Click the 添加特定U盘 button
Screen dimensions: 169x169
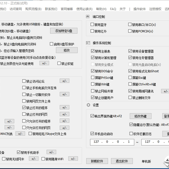point(64,31)
